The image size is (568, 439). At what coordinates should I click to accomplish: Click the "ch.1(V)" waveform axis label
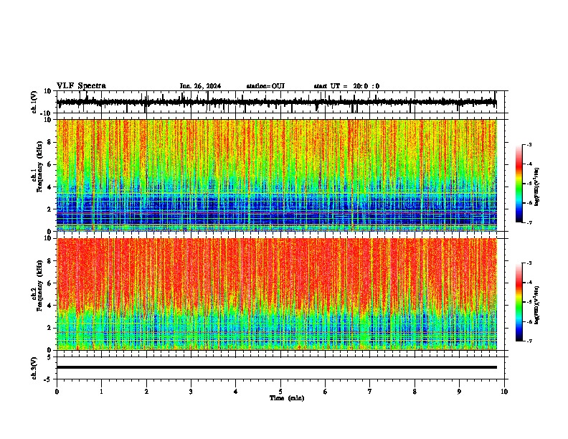tap(34, 102)
